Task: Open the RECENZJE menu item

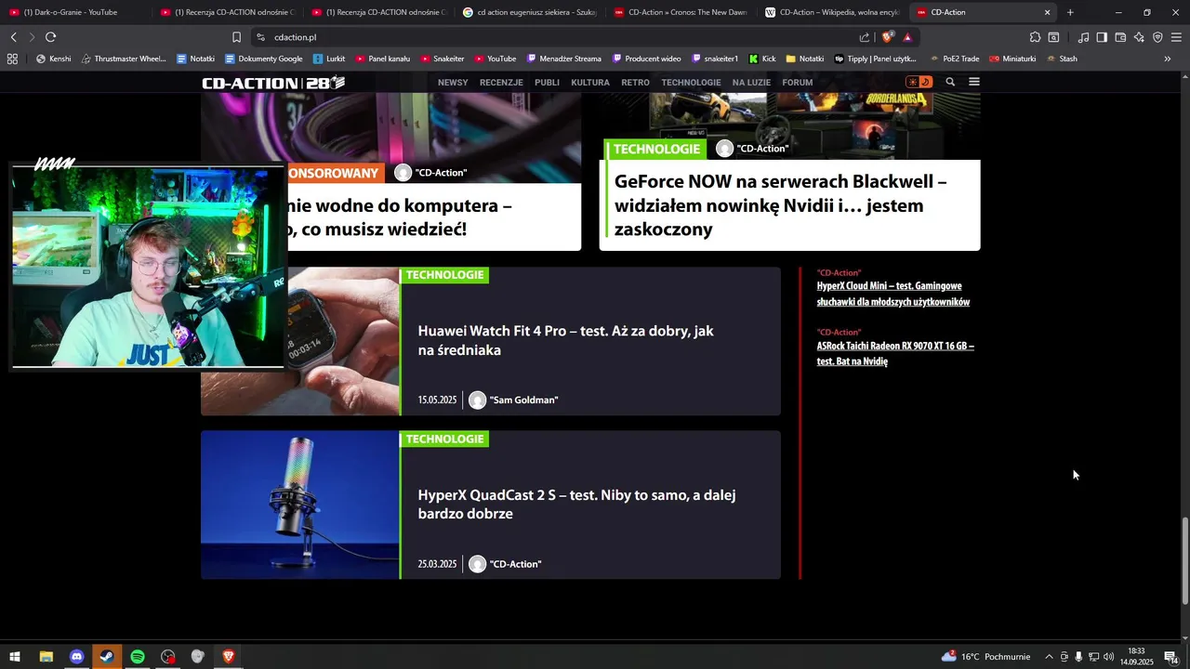Action: pos(501,82)
